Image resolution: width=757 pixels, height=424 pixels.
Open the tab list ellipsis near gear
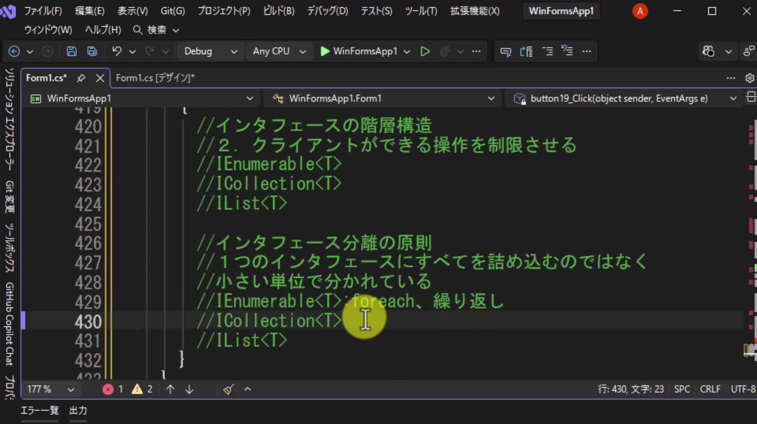[731, 78]
